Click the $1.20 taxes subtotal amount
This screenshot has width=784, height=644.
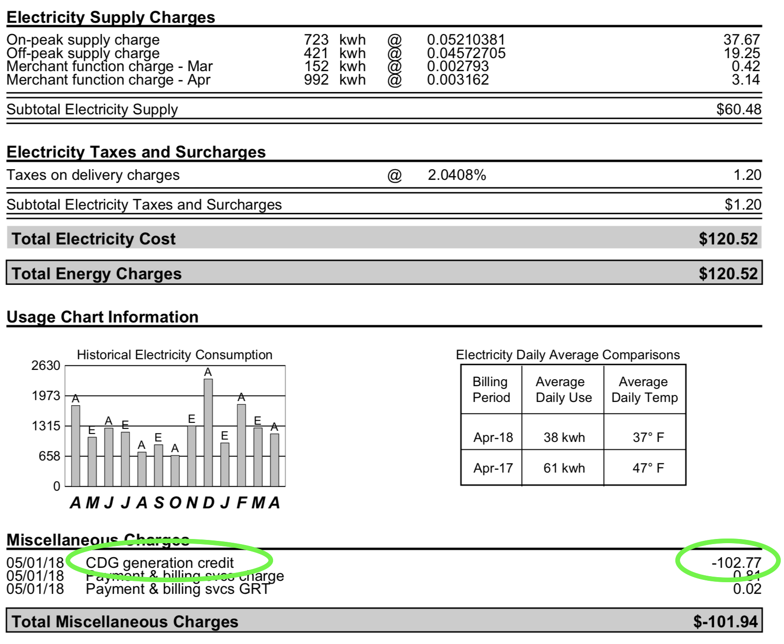pos(743,205)
